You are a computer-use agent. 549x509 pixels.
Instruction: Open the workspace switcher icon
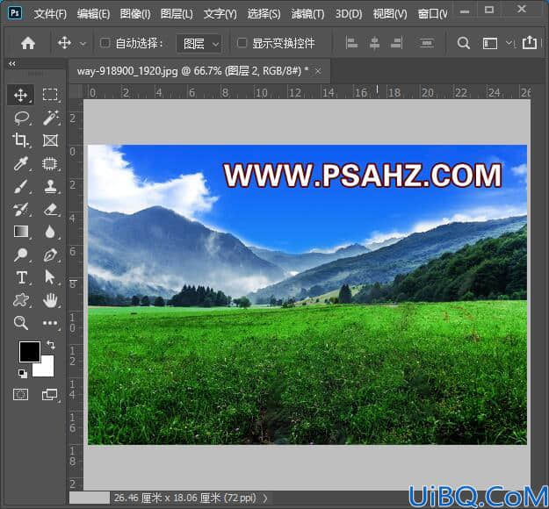tap(489, 43)
